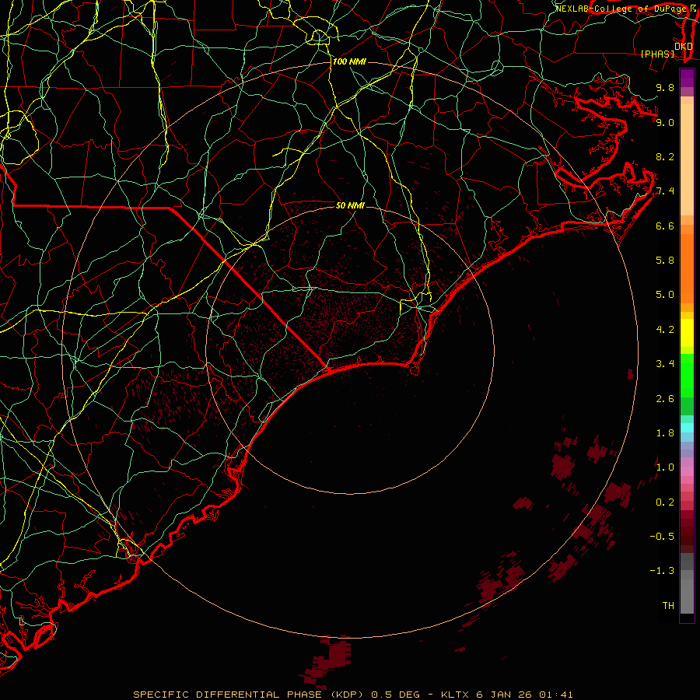This screenshot has width=700, height=700.
Task: Click the 9.0 scale value
Action: pos(665,122)
